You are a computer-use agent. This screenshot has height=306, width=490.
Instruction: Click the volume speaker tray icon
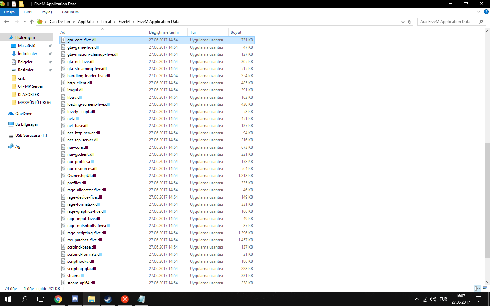(433, 299)
